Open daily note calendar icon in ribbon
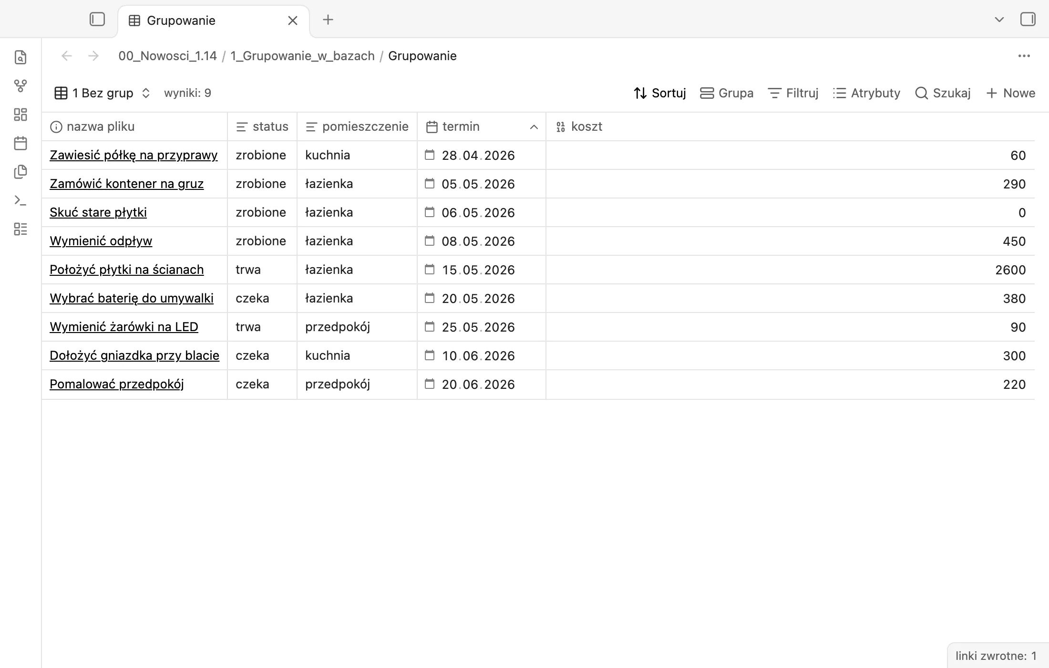1049x668 pixels. click(21, 143)
